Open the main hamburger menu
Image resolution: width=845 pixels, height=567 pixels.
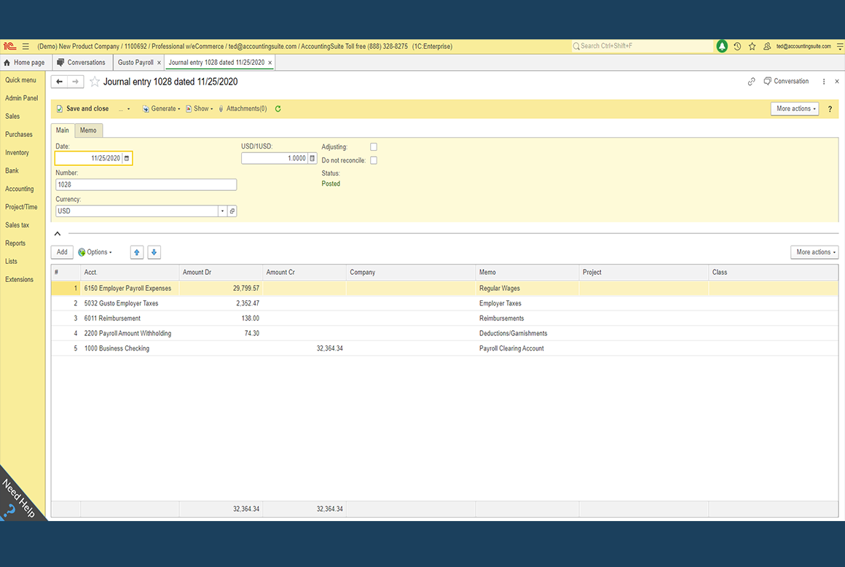coord(25,47)
